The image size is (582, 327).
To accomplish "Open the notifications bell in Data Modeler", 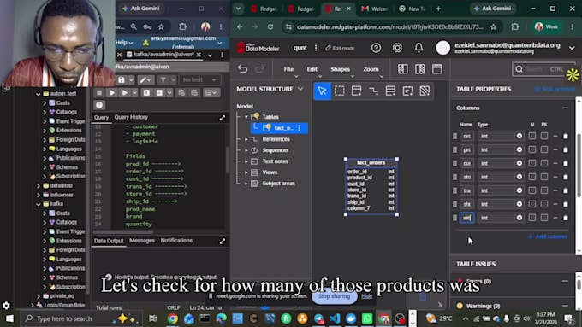I will pyautogui.click(x=419, y=48).
